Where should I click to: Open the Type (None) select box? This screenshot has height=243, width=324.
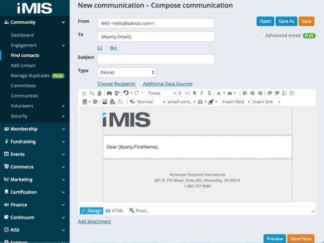(x=126, y=73)
